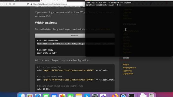Open System Preferences from the dock

[x=95, y=95]
